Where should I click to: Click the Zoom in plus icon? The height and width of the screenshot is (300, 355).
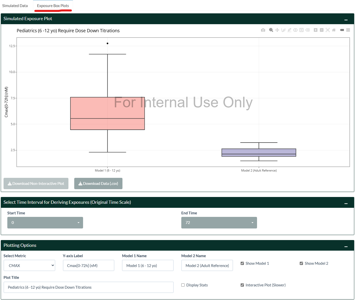click(x=315, y=30)
